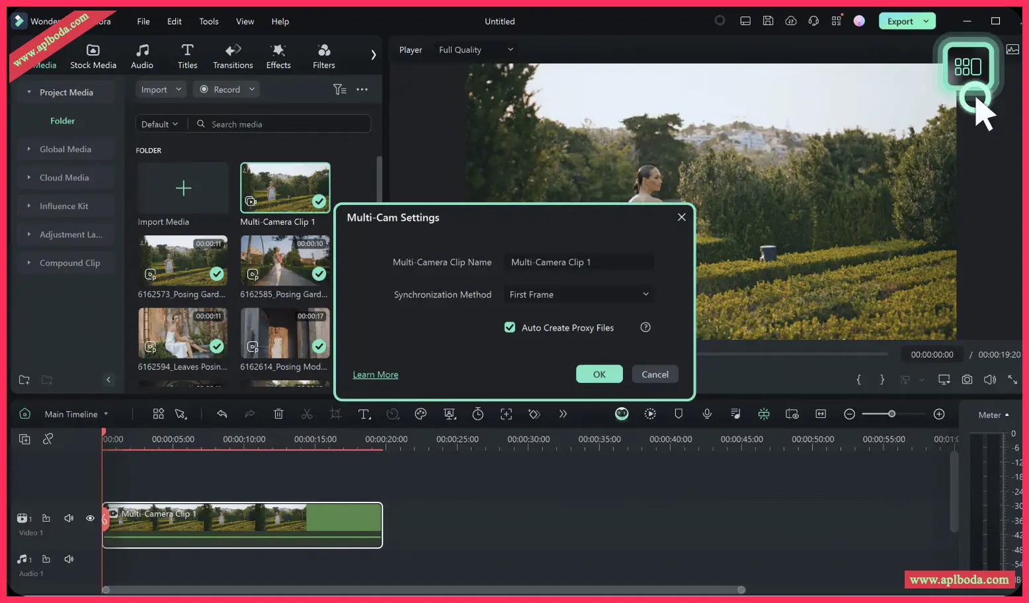Take a snapshot with the camera icon
The image size is (1029, 603).
(x=967, y=380)
